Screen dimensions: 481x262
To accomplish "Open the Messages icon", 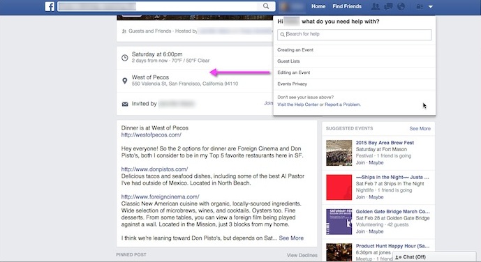I will click(388, 6).
